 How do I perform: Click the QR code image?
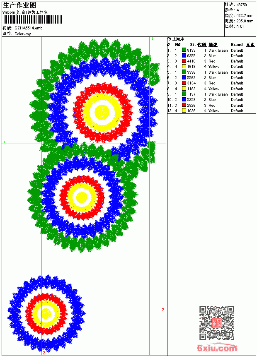[x=216, y=323]
